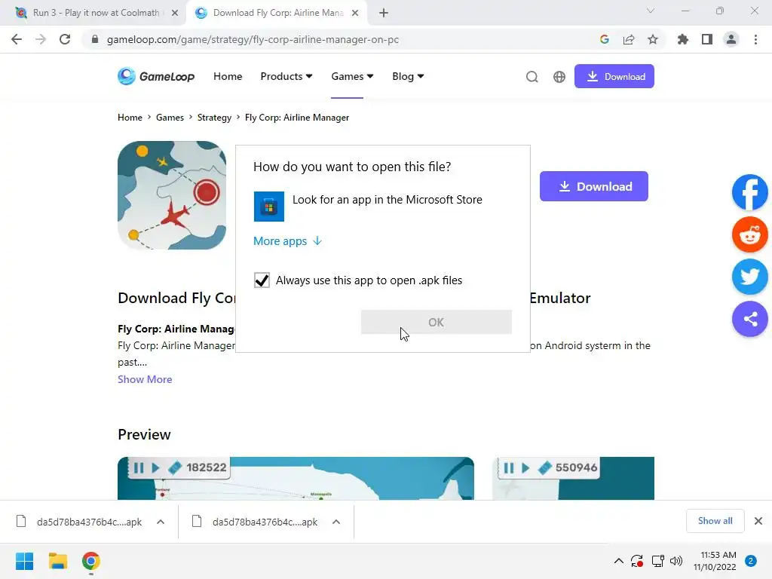
Task: Close the Run 3 Coolmath tab
Action: [x=175, y=13]
